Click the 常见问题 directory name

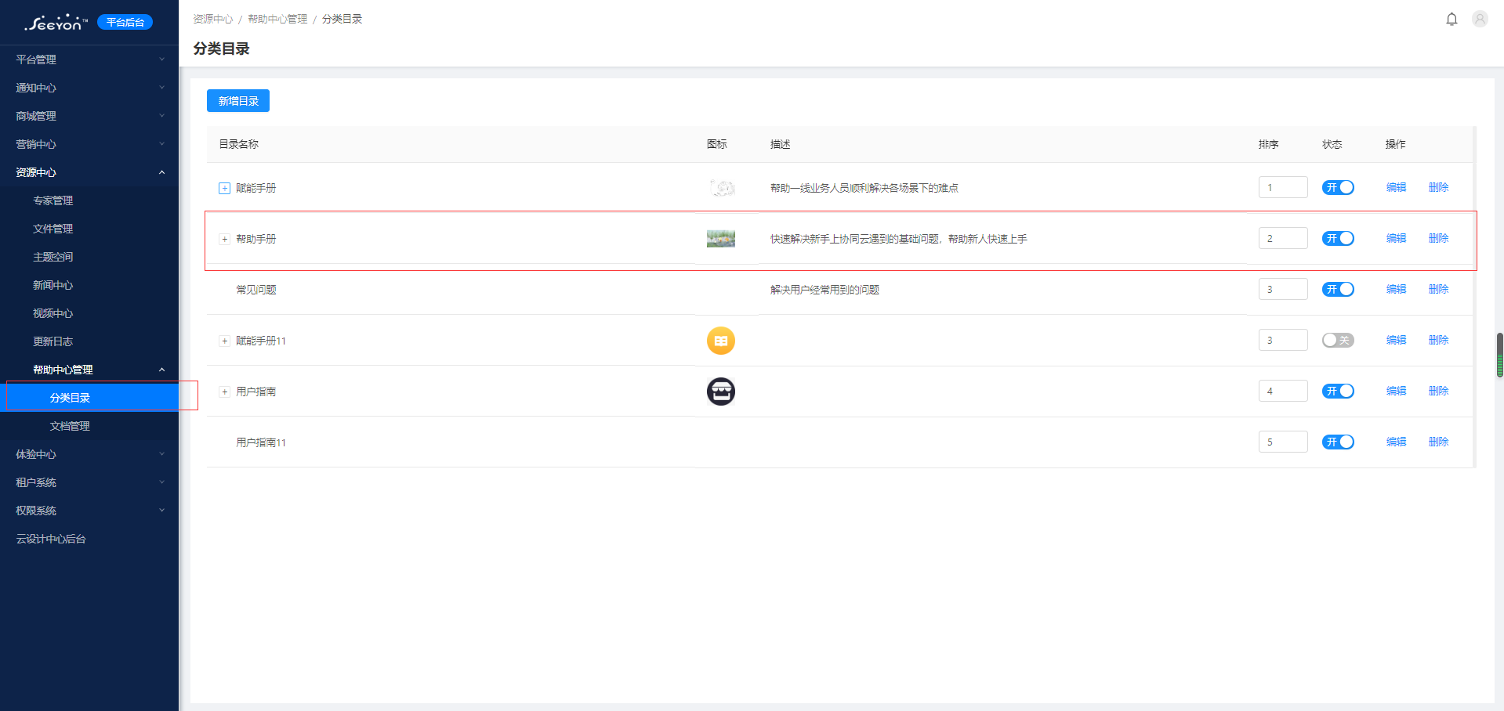point(256,290)
